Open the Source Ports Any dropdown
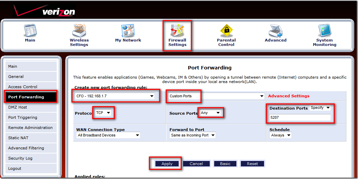358x179 pixels. coord(210,113)
